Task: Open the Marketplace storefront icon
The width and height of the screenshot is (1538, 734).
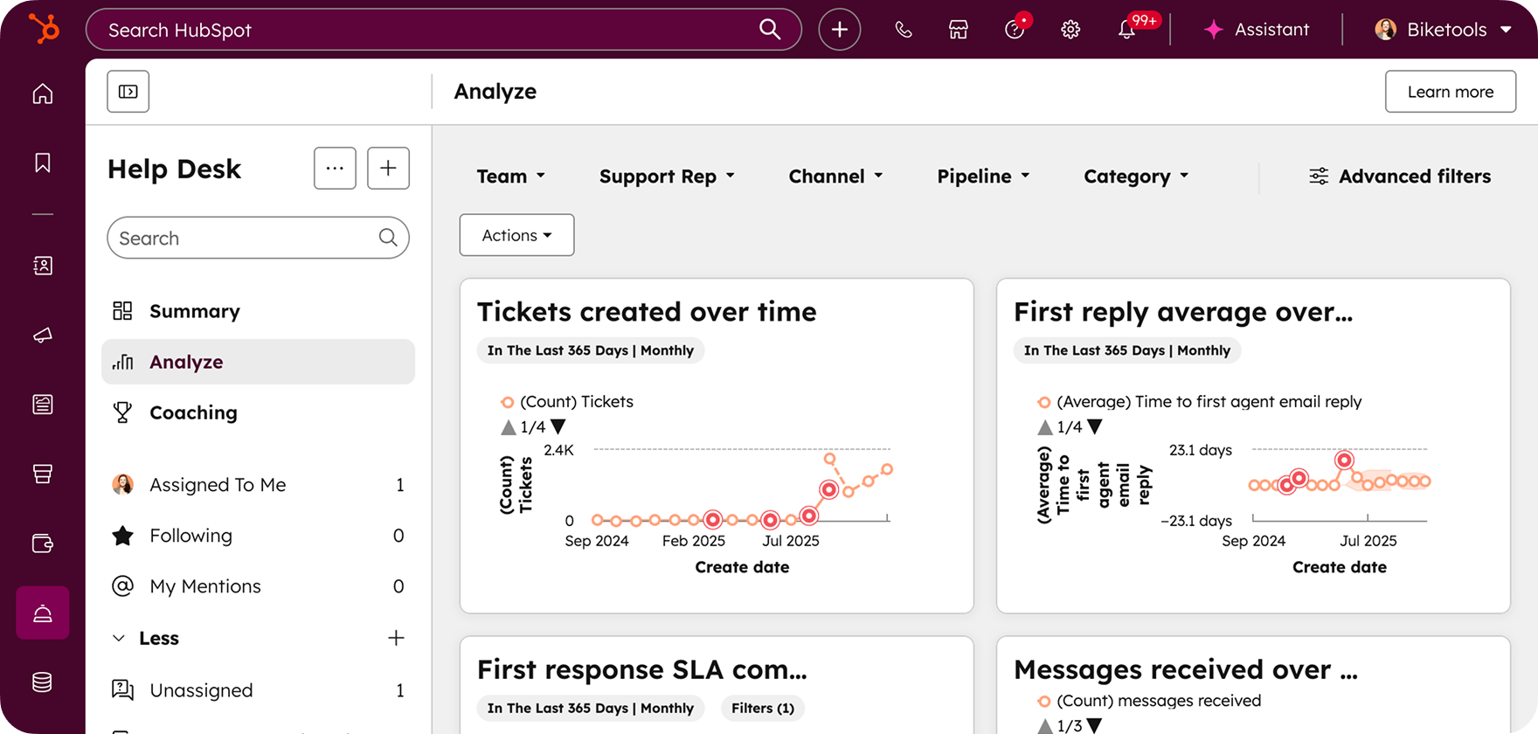Action: [x=959, y=30]
